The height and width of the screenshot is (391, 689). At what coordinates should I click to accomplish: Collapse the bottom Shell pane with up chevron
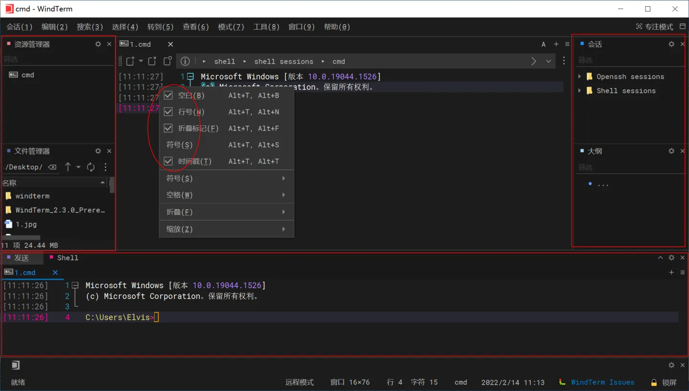(x=660, y=257)
